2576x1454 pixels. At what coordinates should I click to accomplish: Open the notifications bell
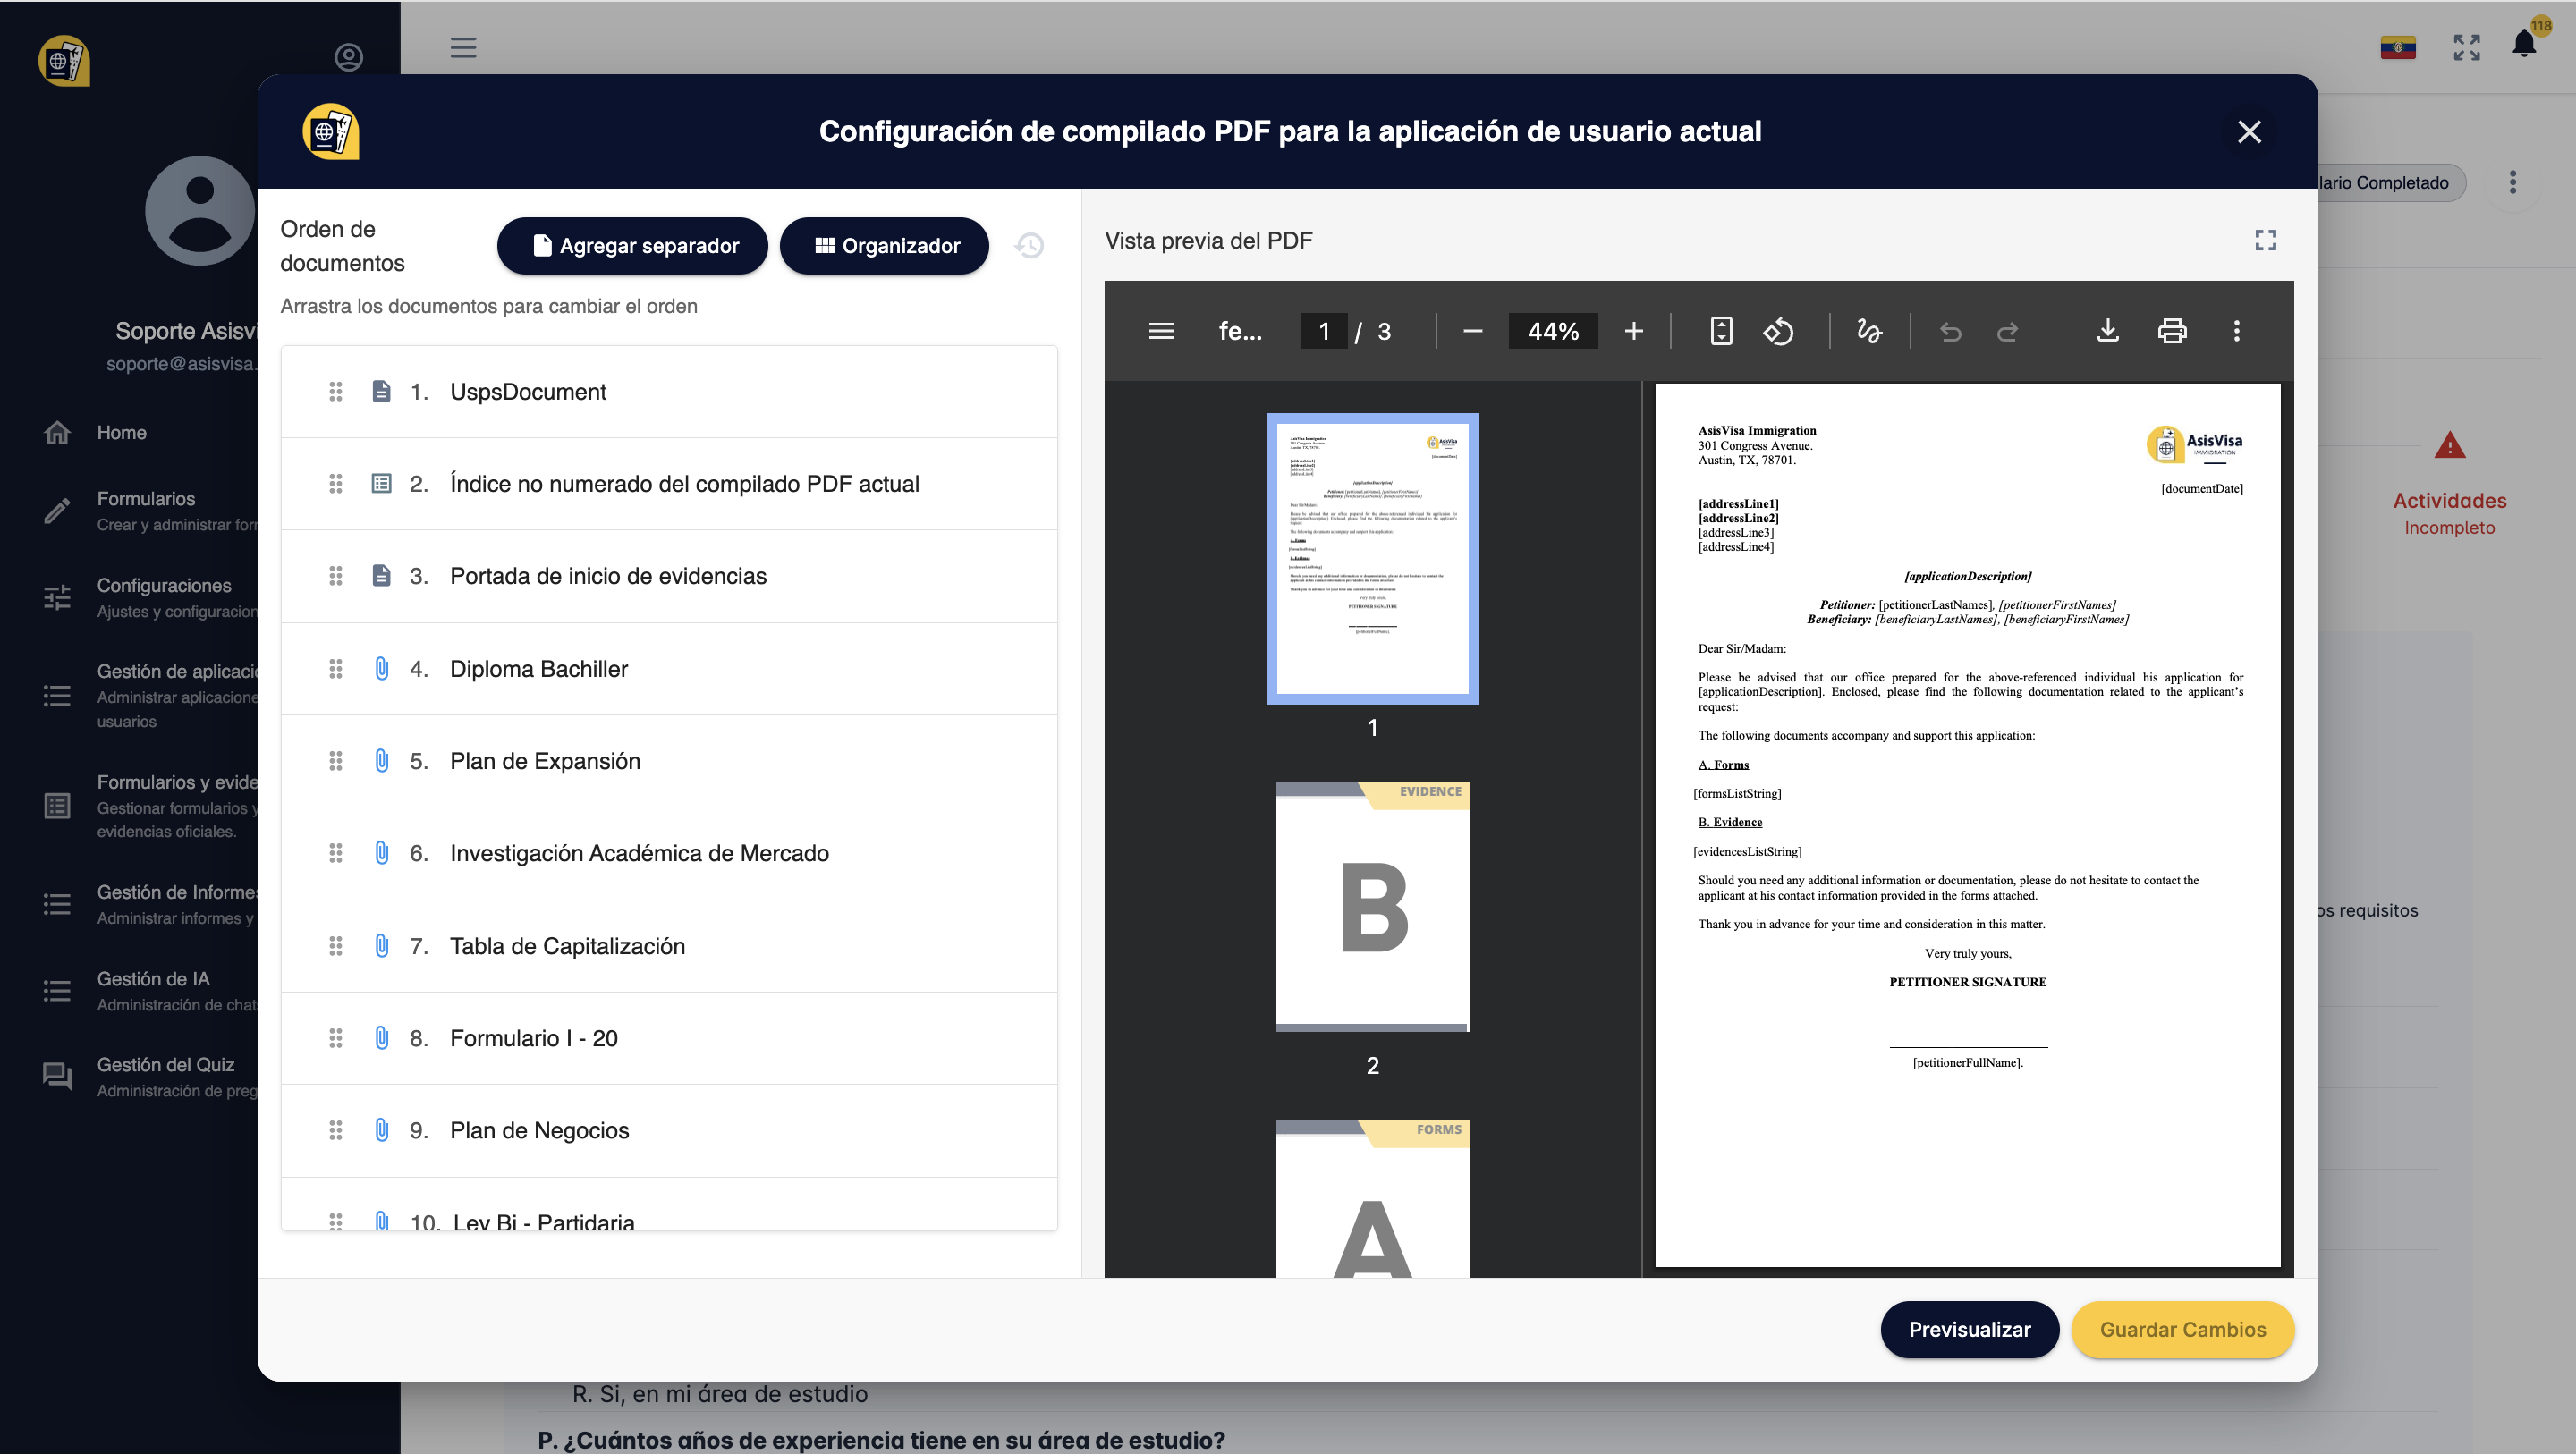point(2524,45)
